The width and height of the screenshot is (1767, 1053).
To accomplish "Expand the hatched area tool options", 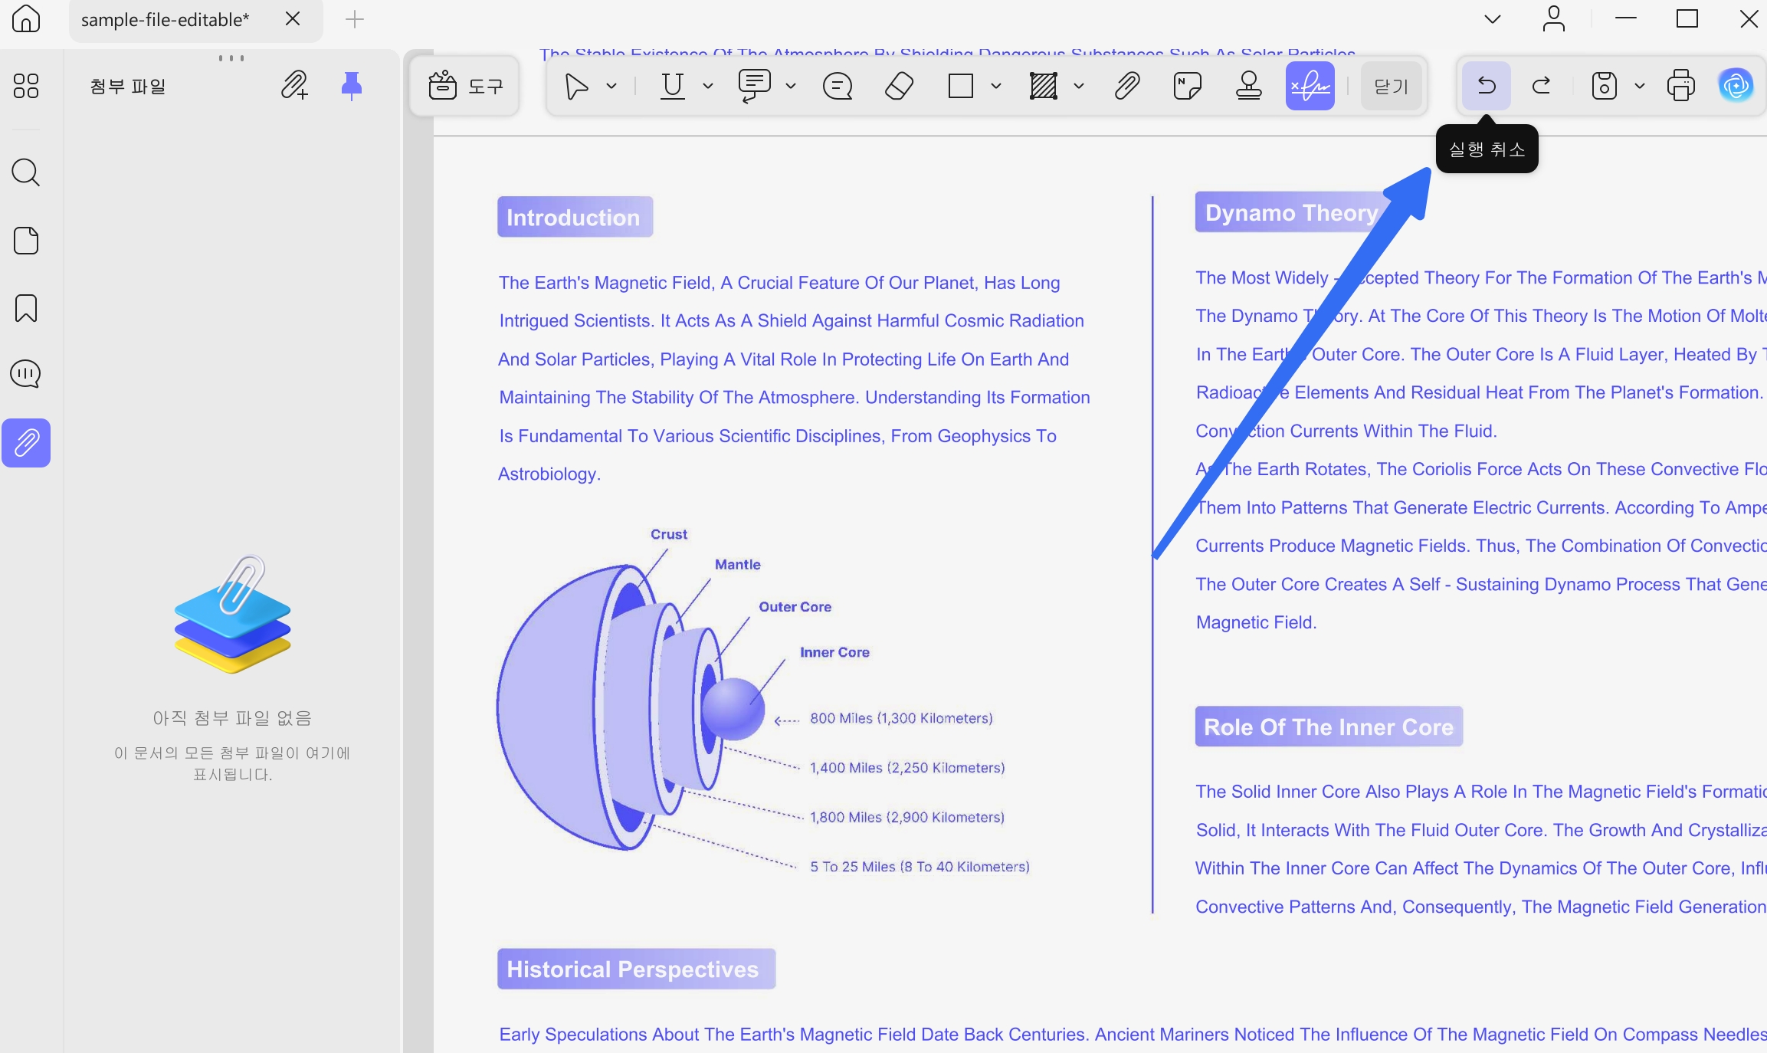I will (x=1078, y=86).
